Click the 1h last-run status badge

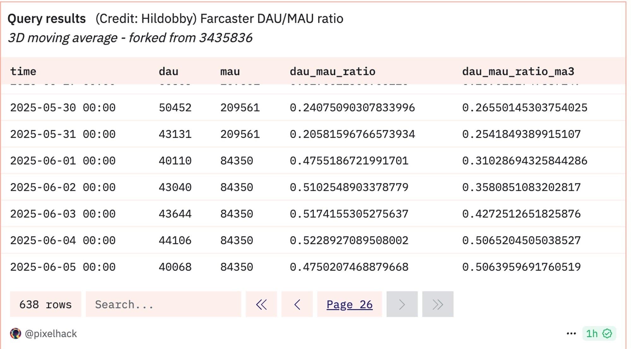[x=592, y=334]
